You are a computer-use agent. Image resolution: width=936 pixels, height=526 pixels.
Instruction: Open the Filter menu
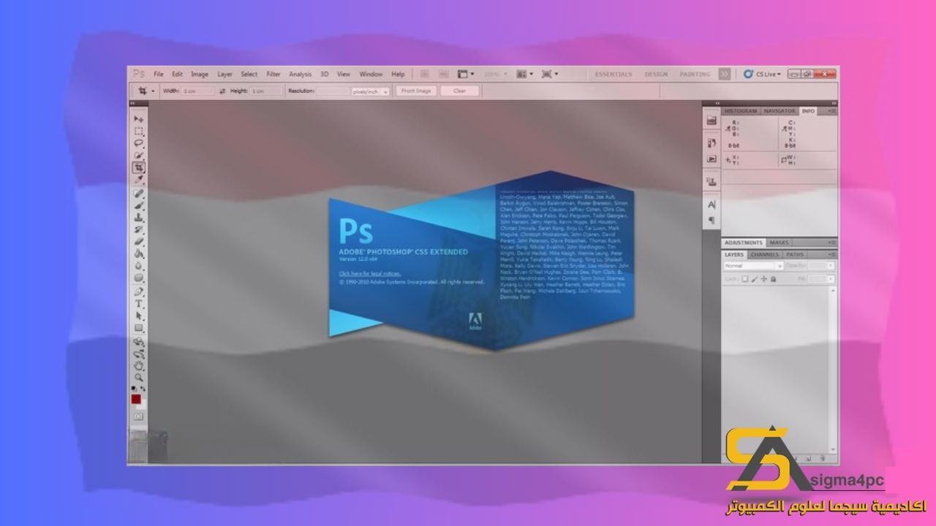pos(273,74)
